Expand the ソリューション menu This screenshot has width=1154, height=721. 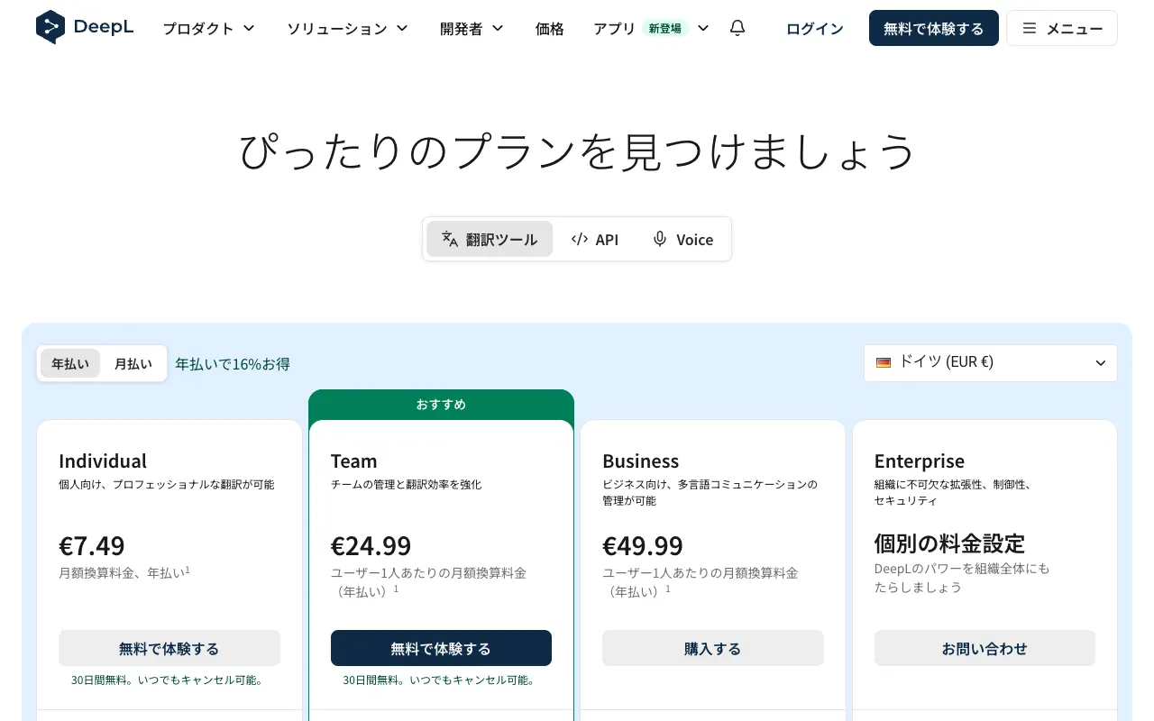pos(347,28)
